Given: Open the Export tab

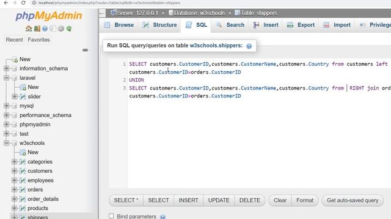Looking at the screenshot, I should point(301,25).
